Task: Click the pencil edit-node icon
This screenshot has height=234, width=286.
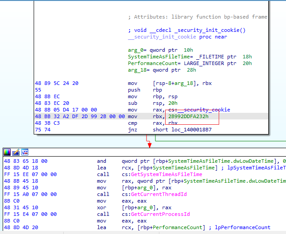Action: [x=16, y=152]
